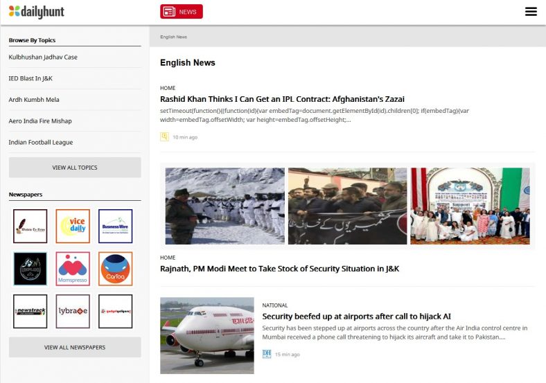Open Aero India Fire Mishap topic

40,121
